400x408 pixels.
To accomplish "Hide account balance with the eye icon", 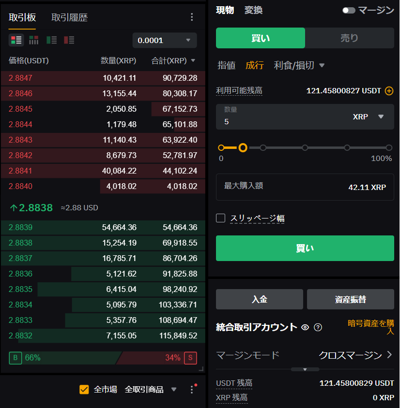I will tap(305, 327).
